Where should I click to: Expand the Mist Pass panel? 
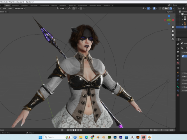point(184,77)
